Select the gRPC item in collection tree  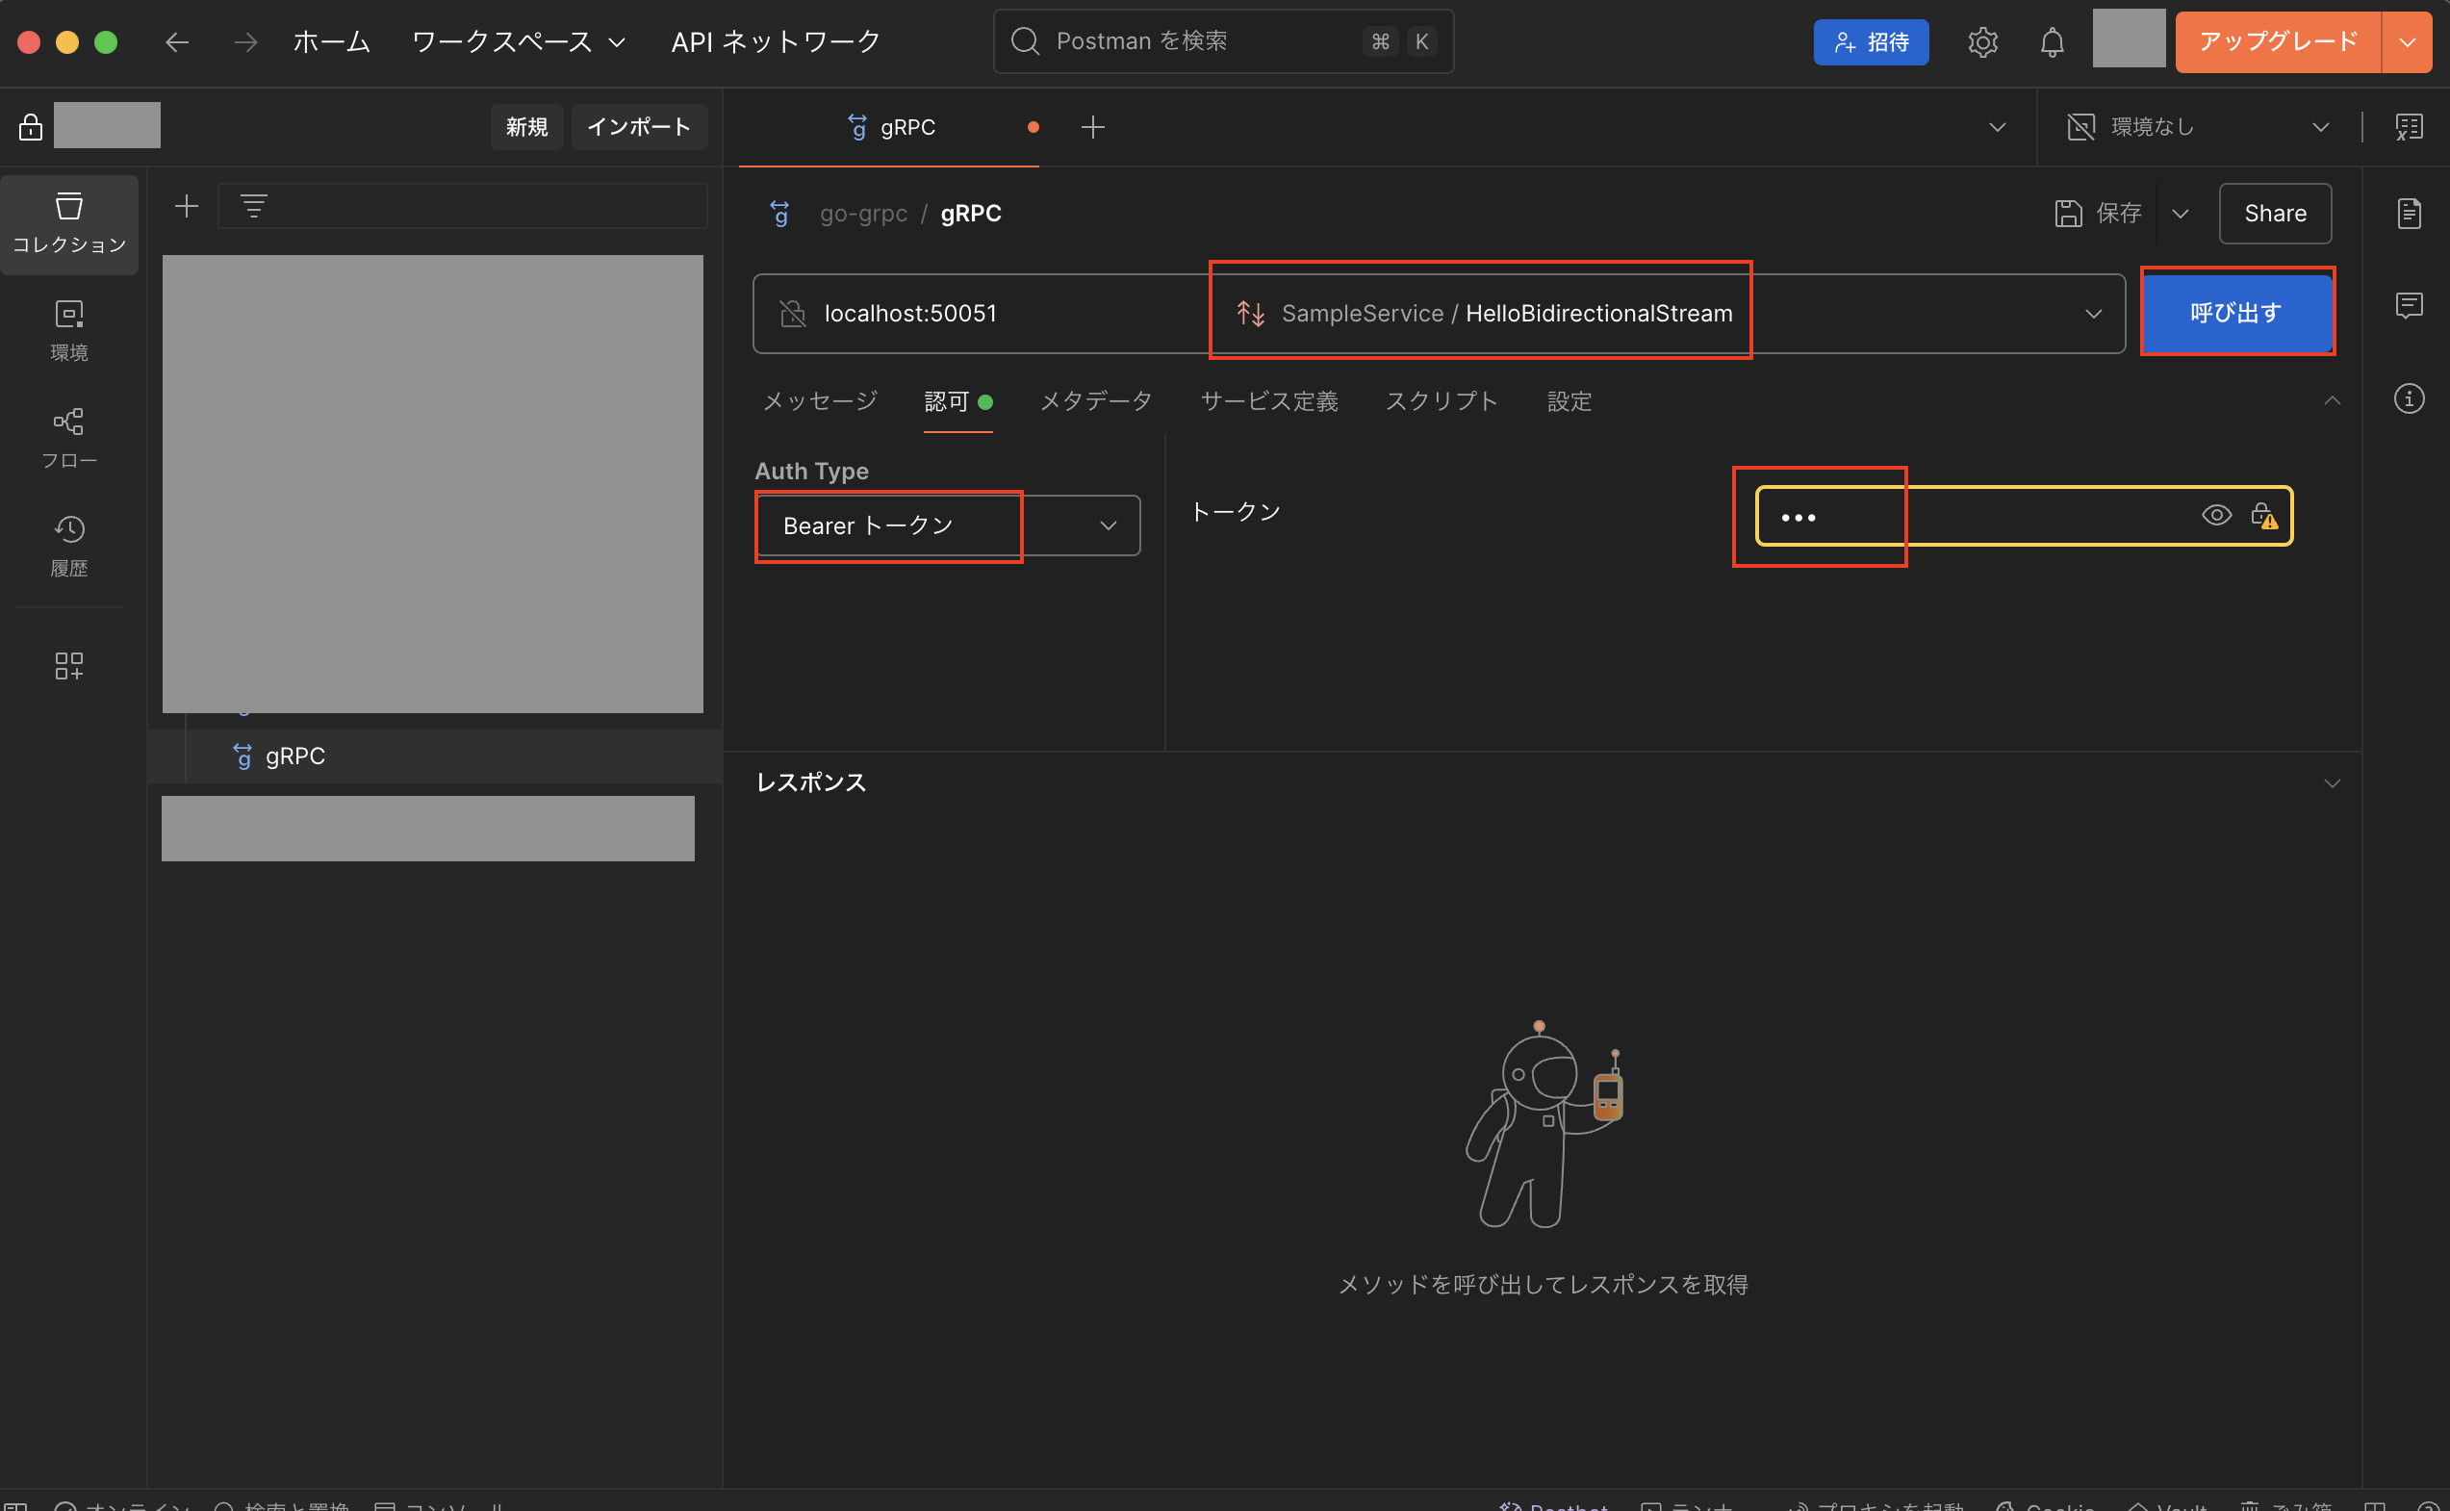[x=436, y=756]
